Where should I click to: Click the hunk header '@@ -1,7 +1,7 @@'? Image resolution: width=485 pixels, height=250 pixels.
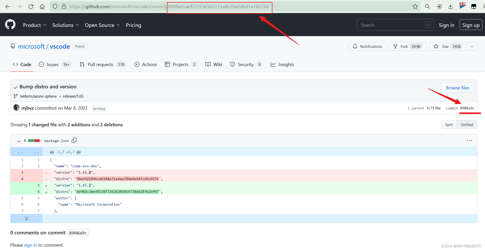pyautogui.click(x=65, y=152)
